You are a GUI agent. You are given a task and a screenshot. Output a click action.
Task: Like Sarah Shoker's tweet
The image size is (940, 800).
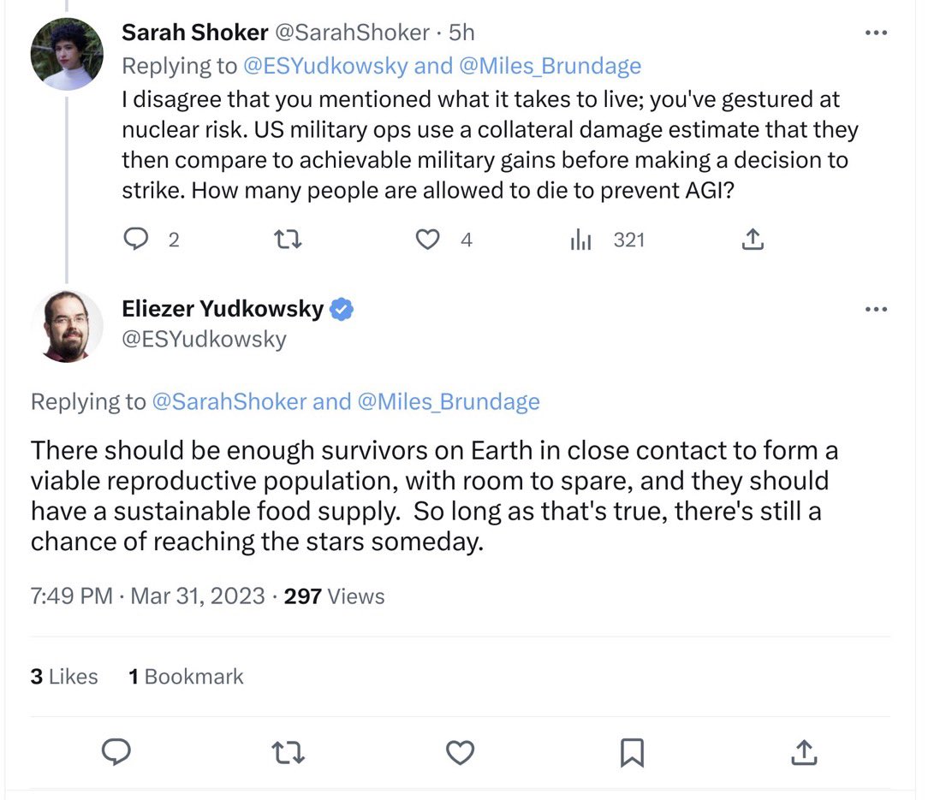(x=427, y=240)
